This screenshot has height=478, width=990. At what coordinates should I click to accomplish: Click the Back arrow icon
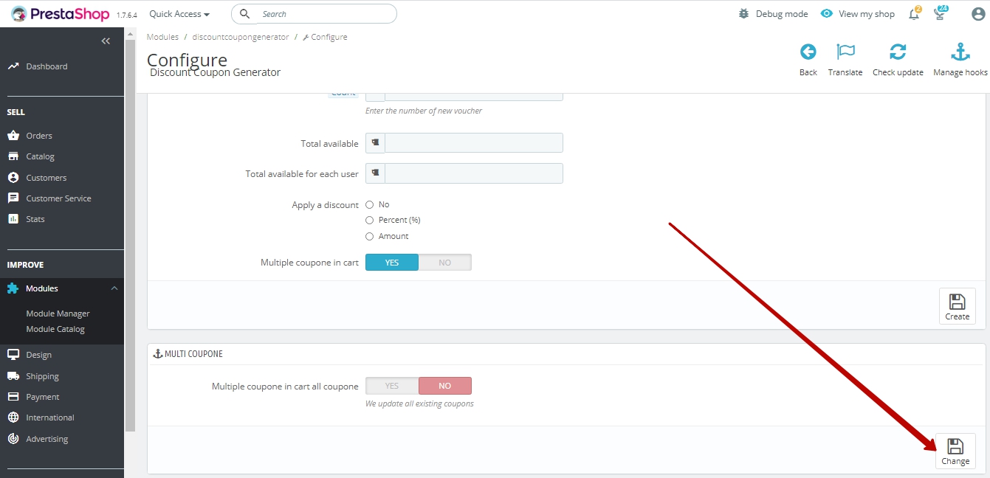pos(808,52)
